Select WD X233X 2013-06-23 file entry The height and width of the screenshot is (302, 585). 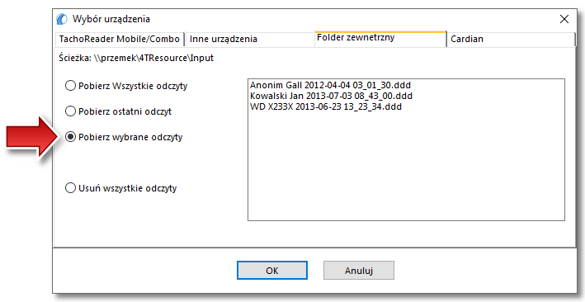click(x=326, y=106)
